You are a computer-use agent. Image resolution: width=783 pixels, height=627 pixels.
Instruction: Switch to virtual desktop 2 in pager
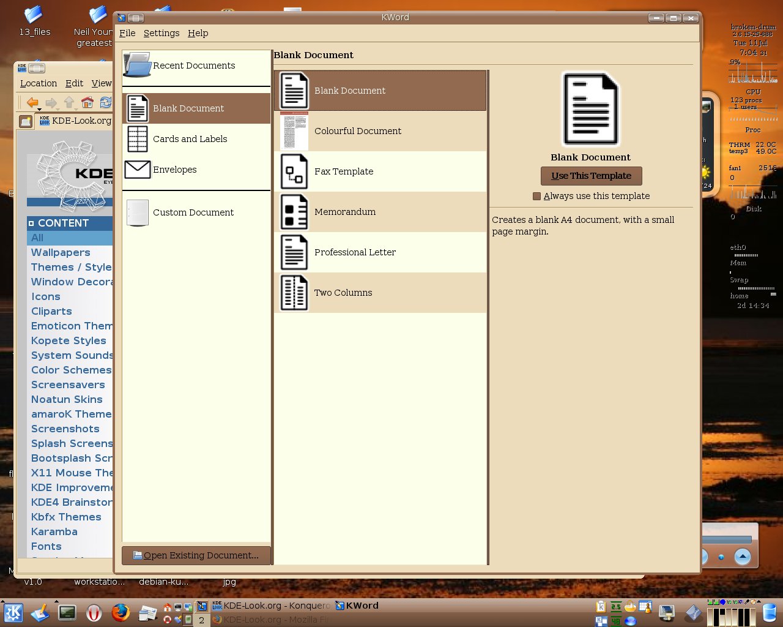coord(201,620)
